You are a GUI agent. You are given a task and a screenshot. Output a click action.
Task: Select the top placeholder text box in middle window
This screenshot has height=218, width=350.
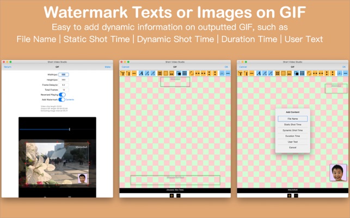[175, 82]
